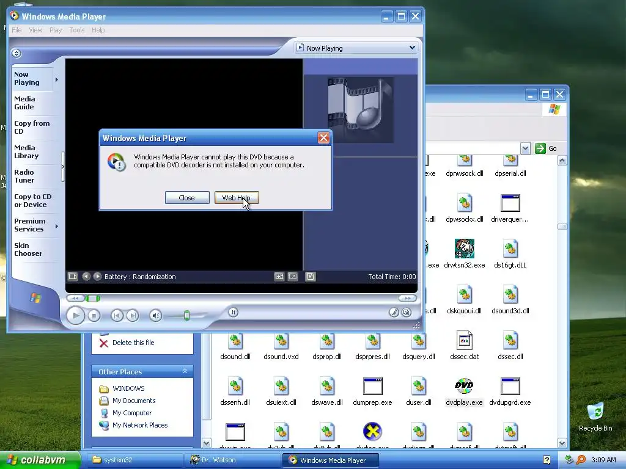This screenshot has height=469, width=626.
Task: Click the fast forward button on the seek bar
Action: 407,298
